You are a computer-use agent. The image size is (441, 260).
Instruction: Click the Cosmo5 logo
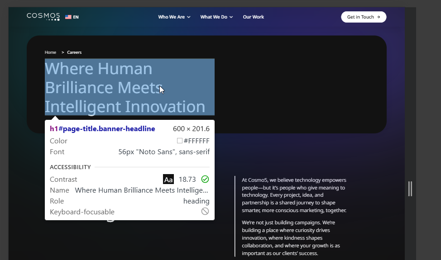click(43, 17)
